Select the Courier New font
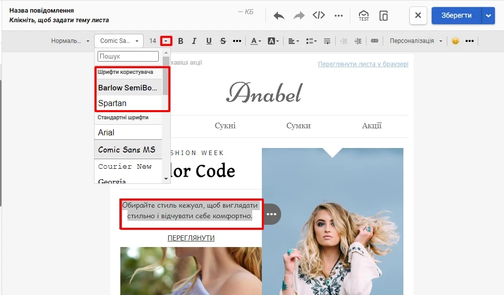This screenshot has width=504, height=295. click(128, 167)
